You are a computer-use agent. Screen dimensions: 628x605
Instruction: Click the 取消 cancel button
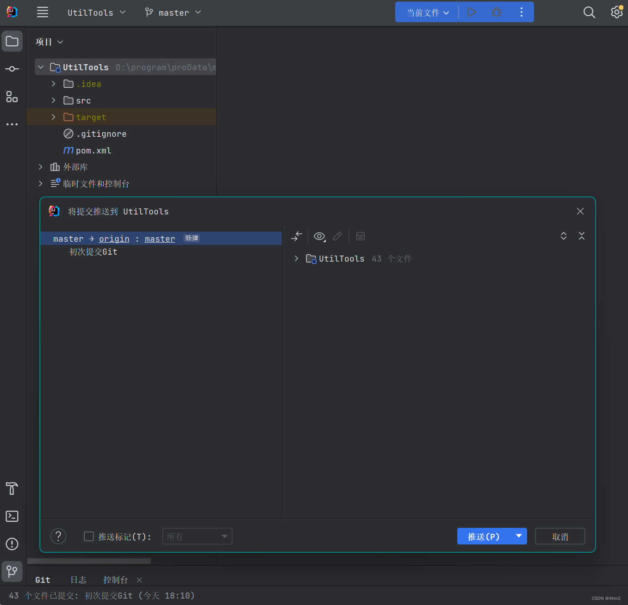(560, 536)
